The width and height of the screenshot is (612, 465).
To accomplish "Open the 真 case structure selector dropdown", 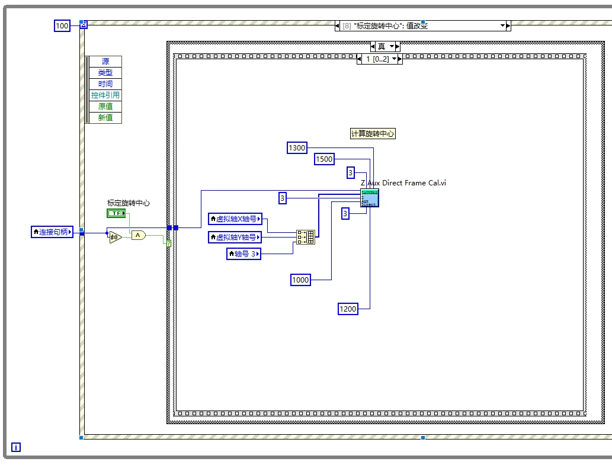I will 392,46.
